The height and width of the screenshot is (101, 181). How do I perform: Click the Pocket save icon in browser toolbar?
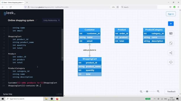tap(170, 7)
